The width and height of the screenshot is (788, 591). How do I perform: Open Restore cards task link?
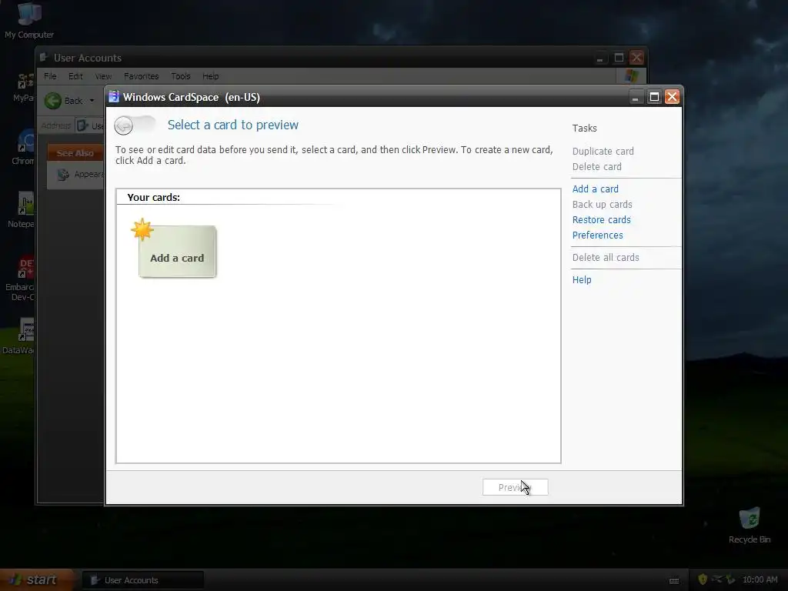(601, 219)
